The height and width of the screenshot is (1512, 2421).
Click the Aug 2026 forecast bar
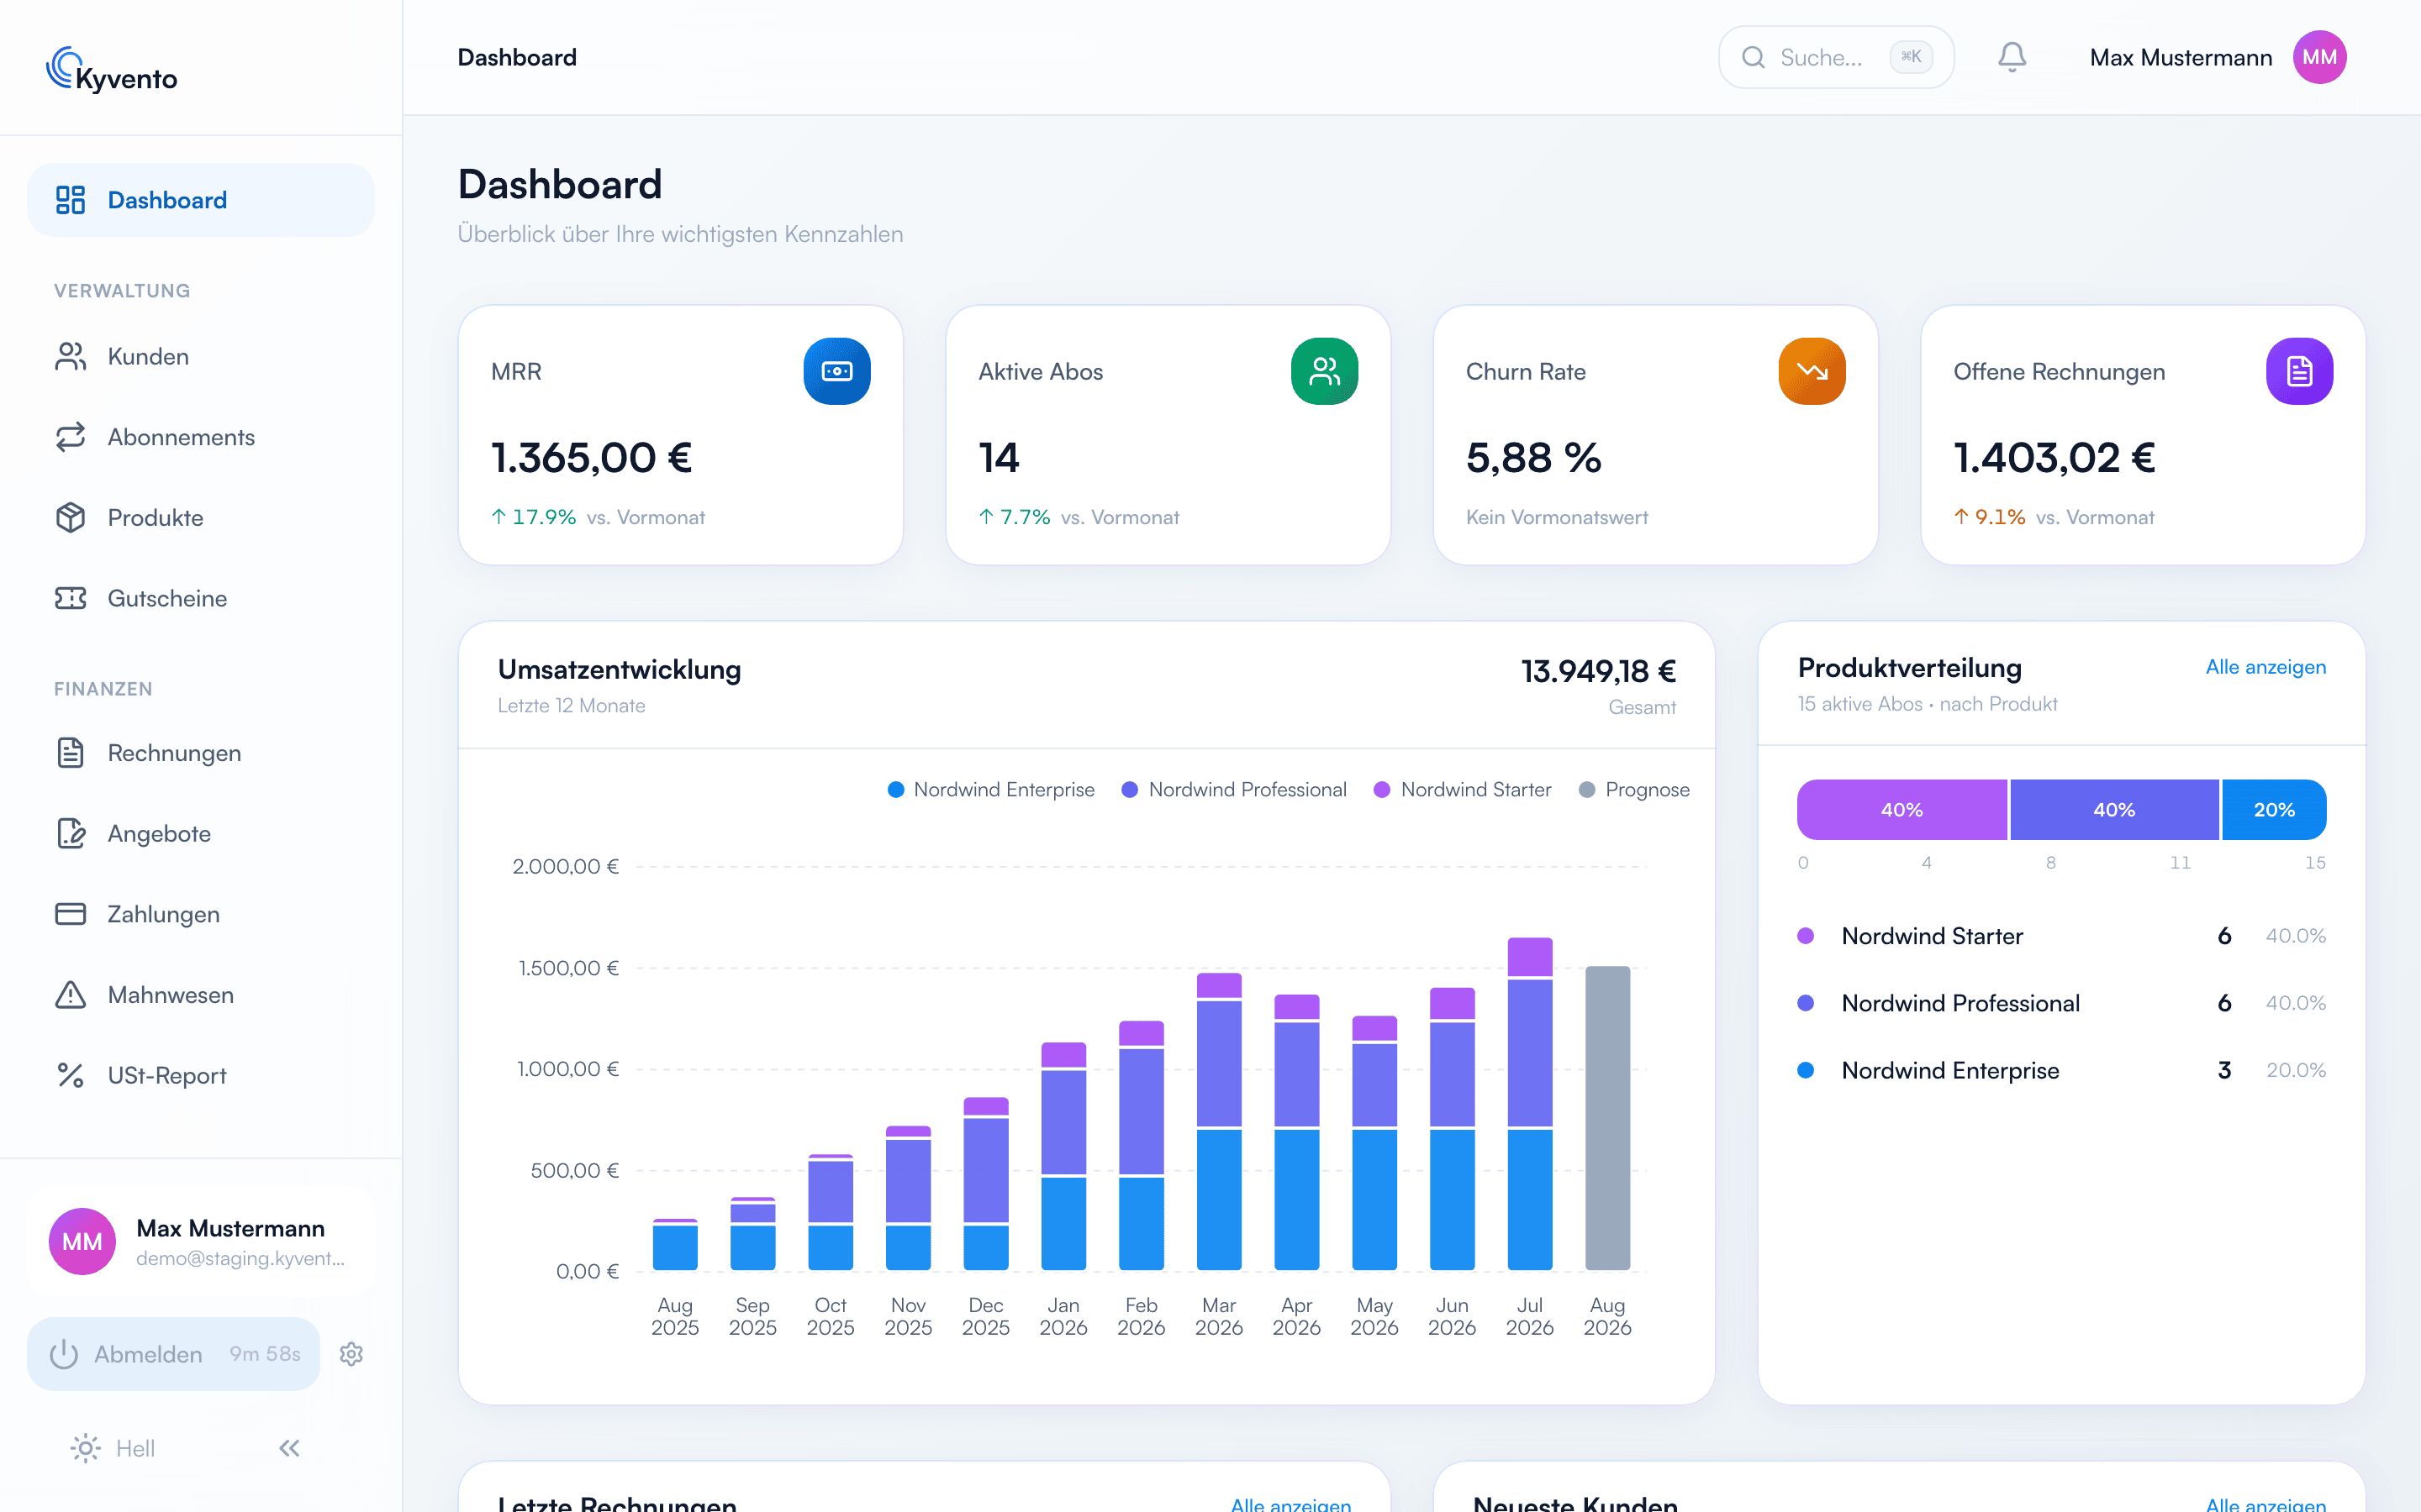(1606, 1118)
